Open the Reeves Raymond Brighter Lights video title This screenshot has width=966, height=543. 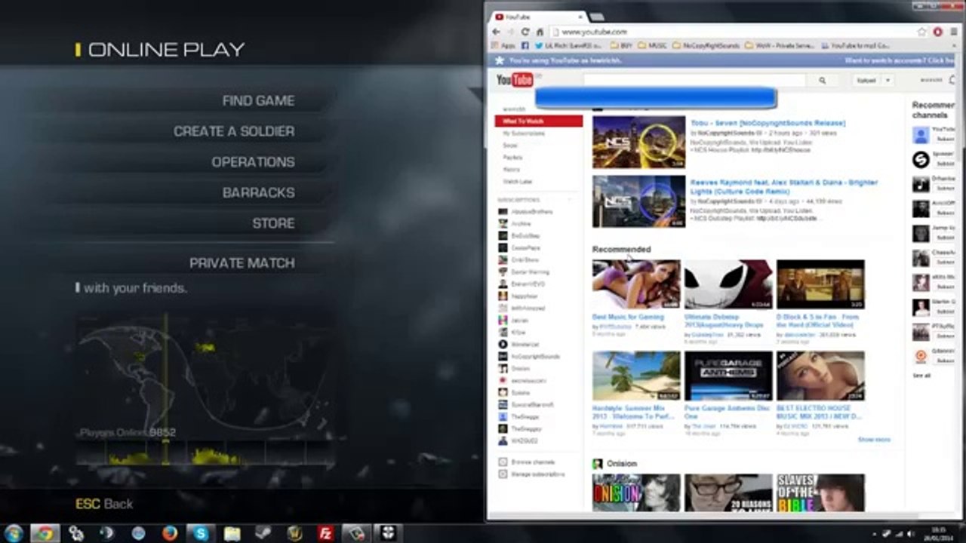tap(784, 186)
